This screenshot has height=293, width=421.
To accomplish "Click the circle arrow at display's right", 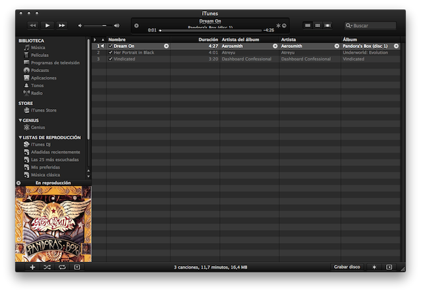I will [x=284, y=26].
